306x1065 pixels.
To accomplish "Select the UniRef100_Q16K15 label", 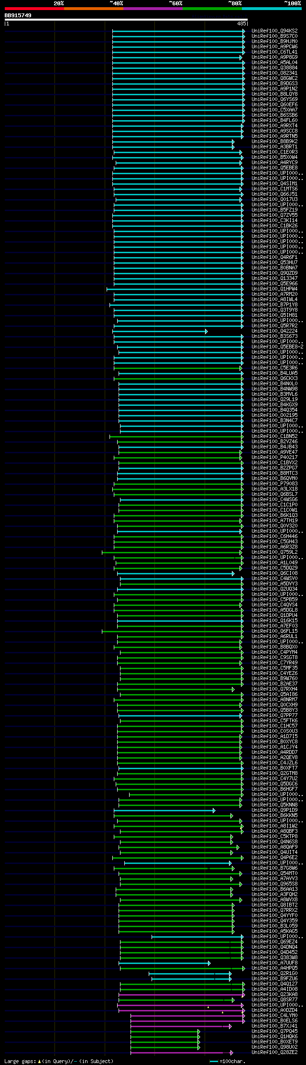I will coord(274,620).
